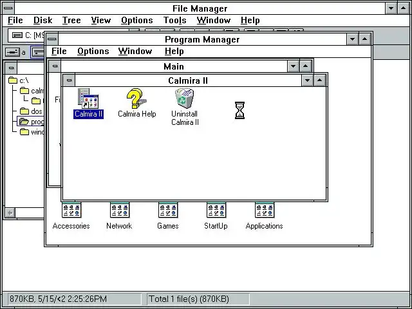
Task: Open Window menu in Program Manager
Action: [135, 51]
